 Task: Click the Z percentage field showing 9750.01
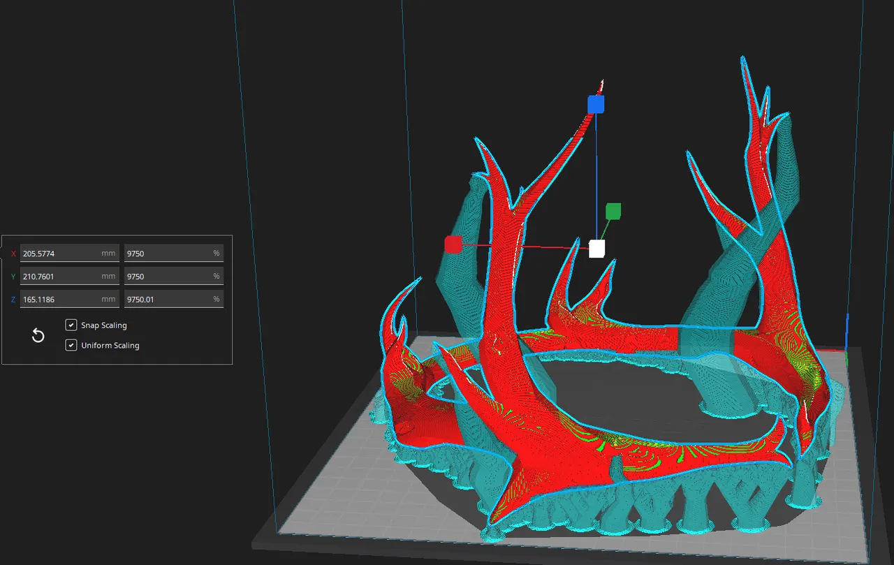[173, 300]
